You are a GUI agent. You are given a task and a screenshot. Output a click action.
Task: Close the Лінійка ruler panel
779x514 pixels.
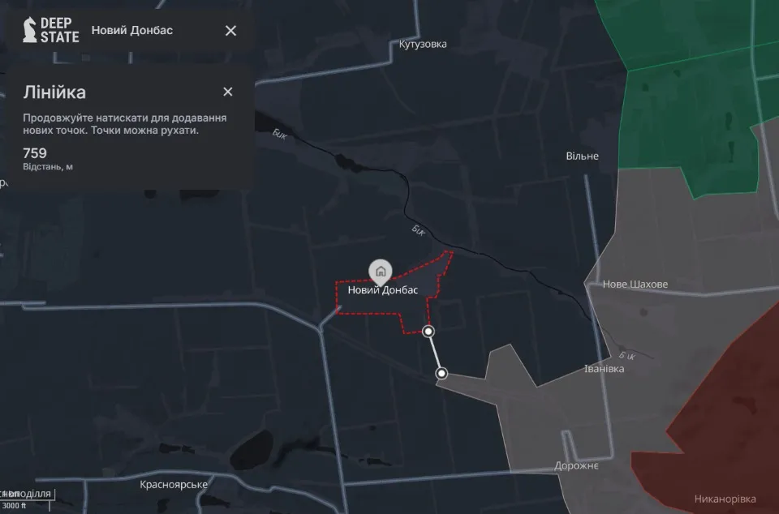(x=227, y=92)
